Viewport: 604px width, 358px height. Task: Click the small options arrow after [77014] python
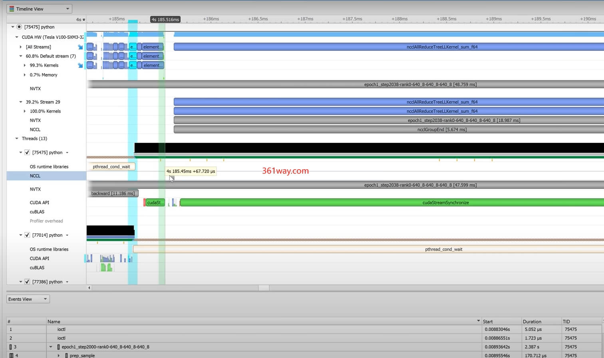pos(67,235)
